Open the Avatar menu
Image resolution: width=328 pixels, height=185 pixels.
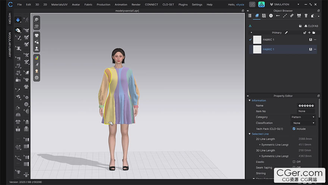(76, 4)
